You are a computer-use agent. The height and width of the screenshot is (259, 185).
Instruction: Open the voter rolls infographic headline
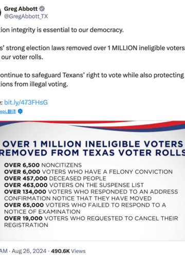92,149
